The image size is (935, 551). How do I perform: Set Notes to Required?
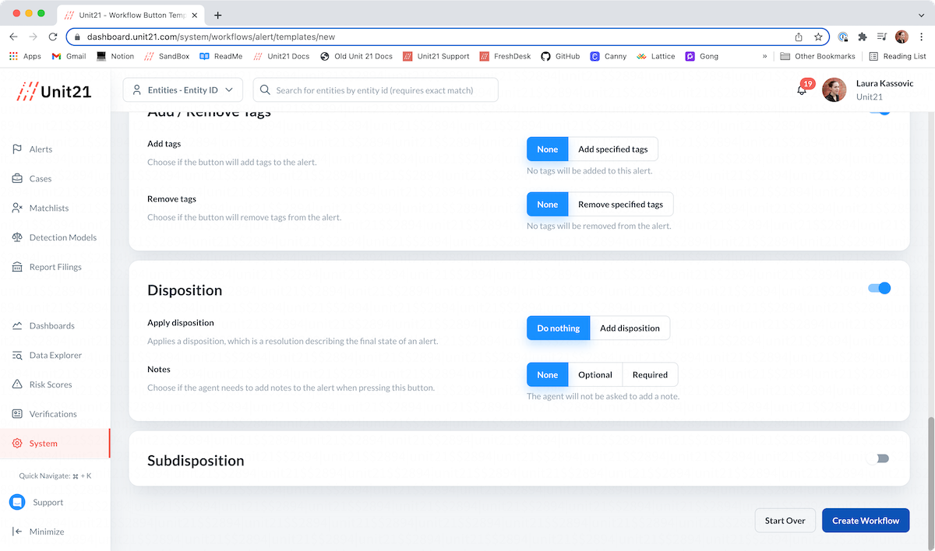(651, 375)
